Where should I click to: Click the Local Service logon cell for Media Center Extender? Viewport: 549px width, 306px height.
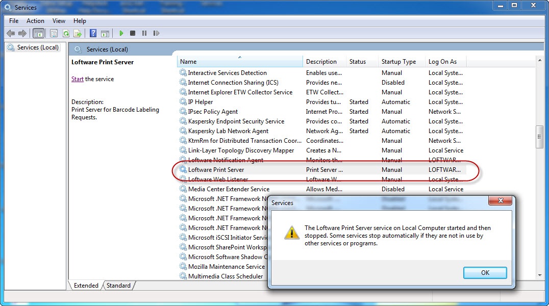(x=446, y=189)
